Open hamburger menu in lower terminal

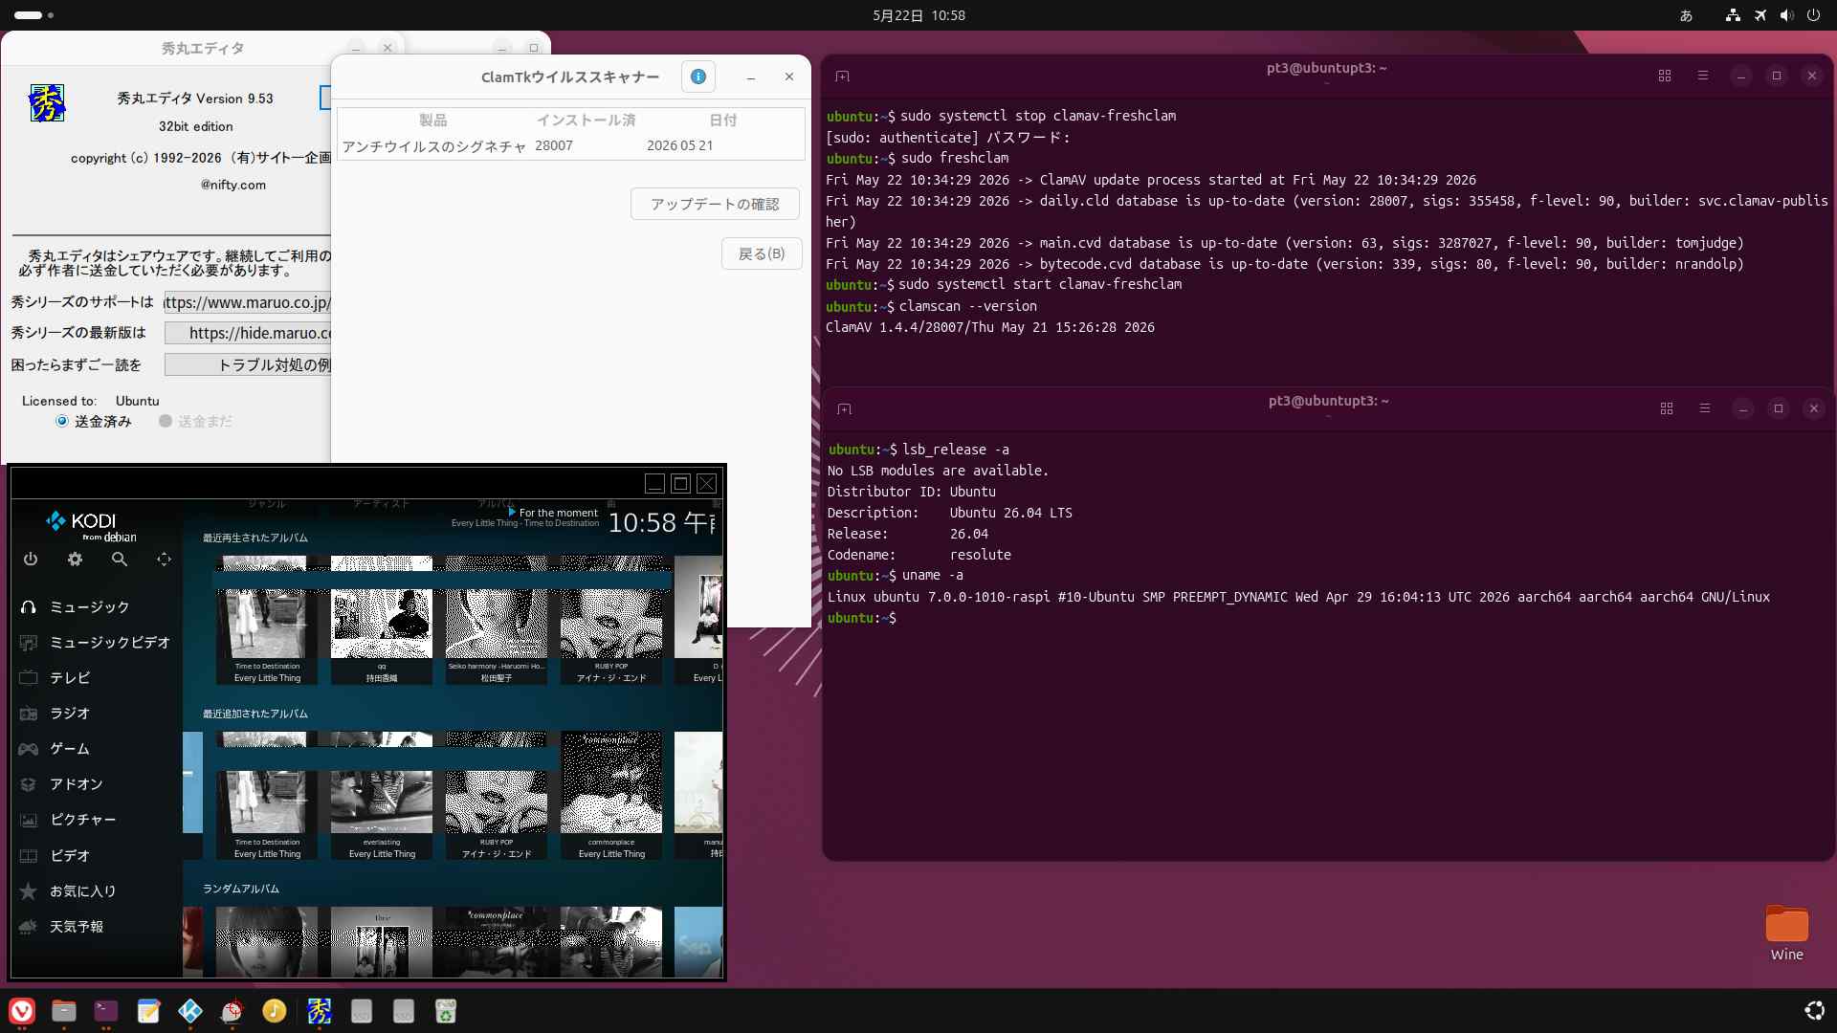click(x=1704, y=408)
